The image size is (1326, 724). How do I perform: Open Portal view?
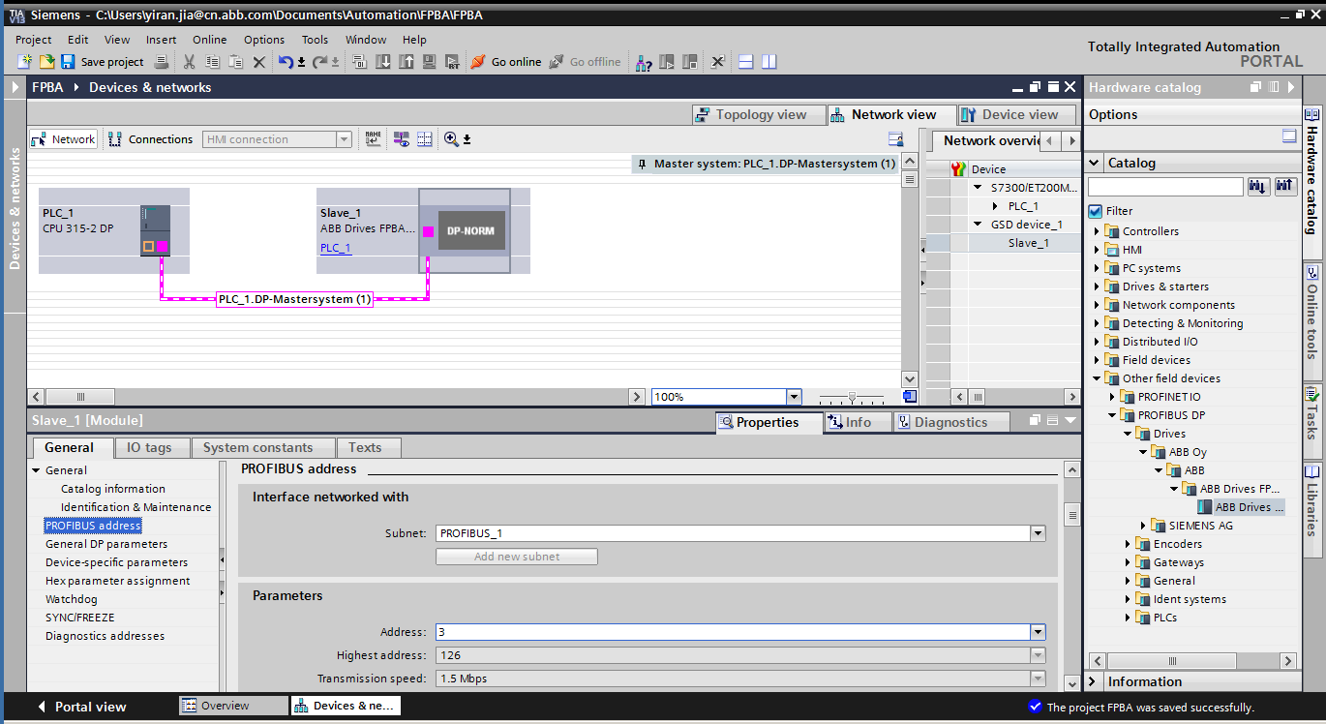(80, 707)
